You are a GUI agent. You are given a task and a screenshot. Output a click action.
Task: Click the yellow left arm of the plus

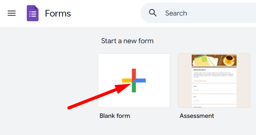pos(126,80)
